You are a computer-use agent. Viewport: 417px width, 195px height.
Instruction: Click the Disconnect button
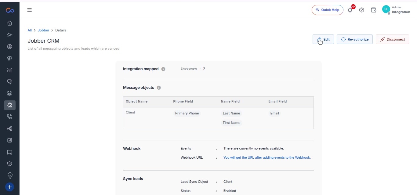392,39
